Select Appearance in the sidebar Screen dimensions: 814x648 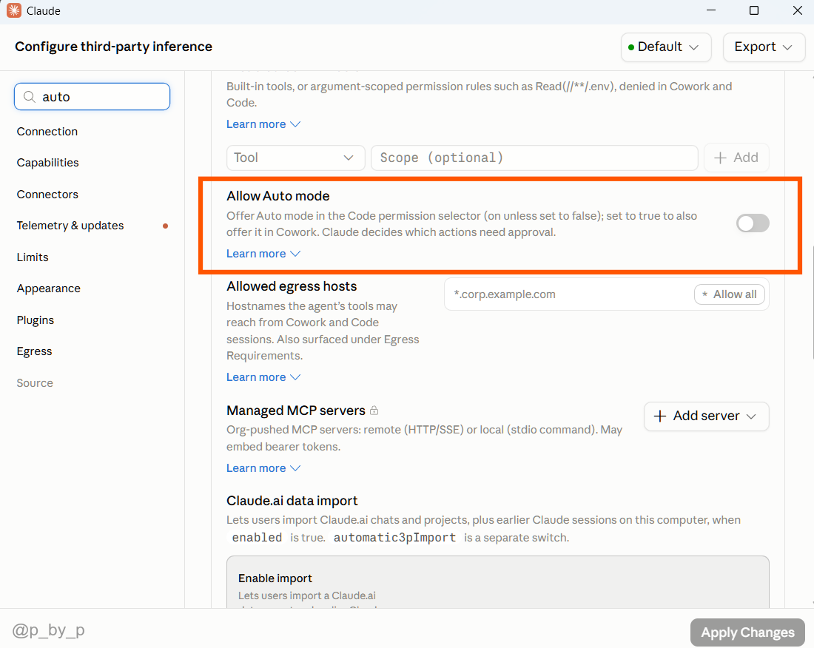click(x=49, y=288)
